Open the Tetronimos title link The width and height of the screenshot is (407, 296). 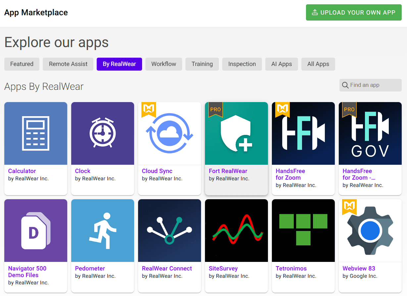pyautogui.click(x=291, y=268)
